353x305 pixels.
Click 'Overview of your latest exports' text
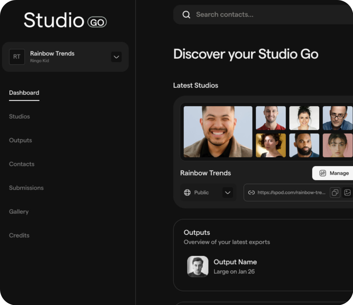tap(227, 242)
